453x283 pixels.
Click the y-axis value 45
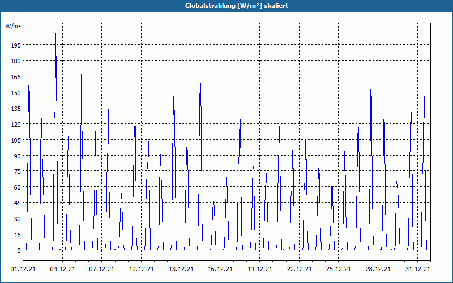pos(17,203)
